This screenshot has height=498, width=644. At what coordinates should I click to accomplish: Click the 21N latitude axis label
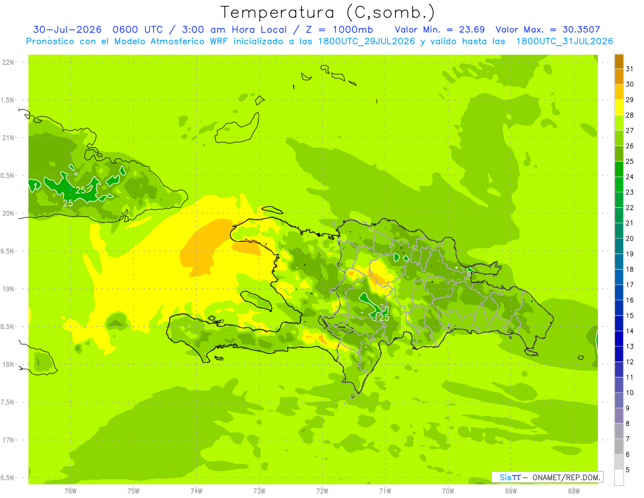coord(9,138)
